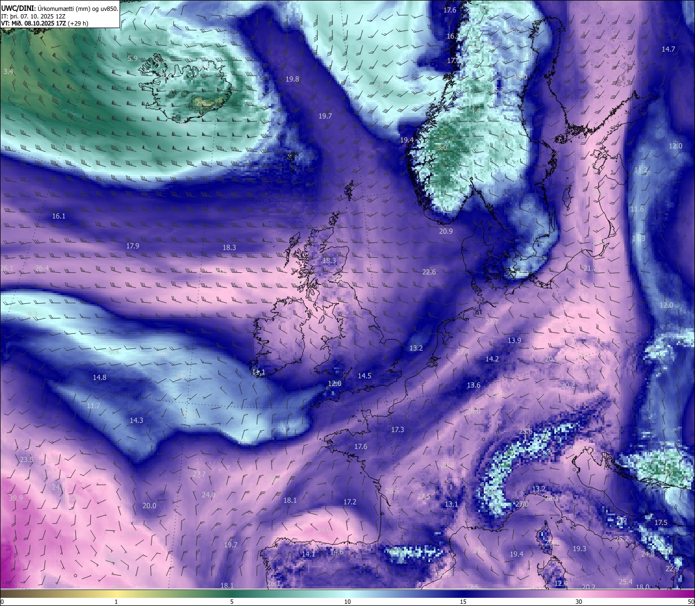Click the map value 13.1

click(x=451, y=505)
